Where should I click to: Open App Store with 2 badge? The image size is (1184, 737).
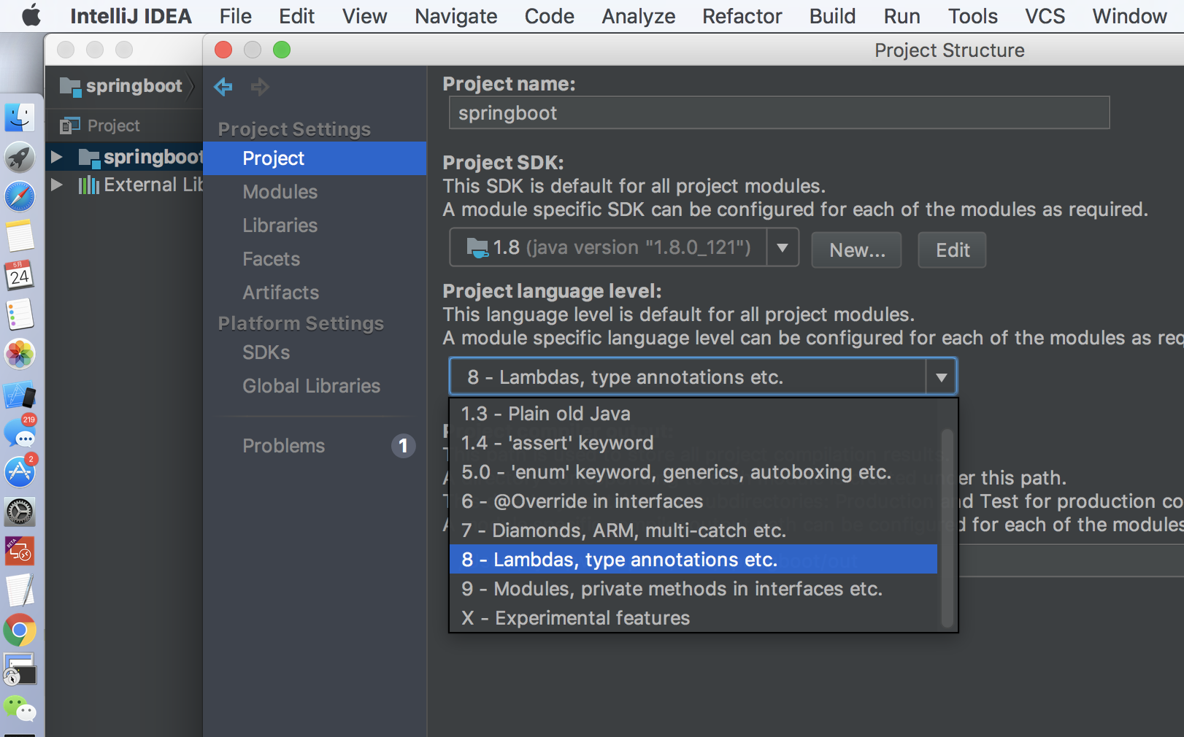[20, 472]
